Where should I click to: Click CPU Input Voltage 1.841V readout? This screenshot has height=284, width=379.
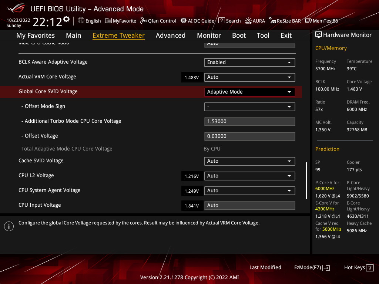192,206
